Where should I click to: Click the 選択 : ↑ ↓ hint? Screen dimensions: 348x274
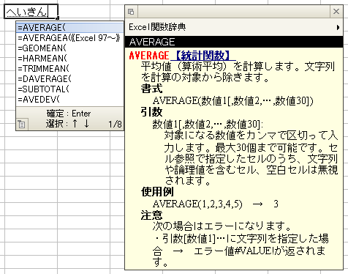pos(68,124)
